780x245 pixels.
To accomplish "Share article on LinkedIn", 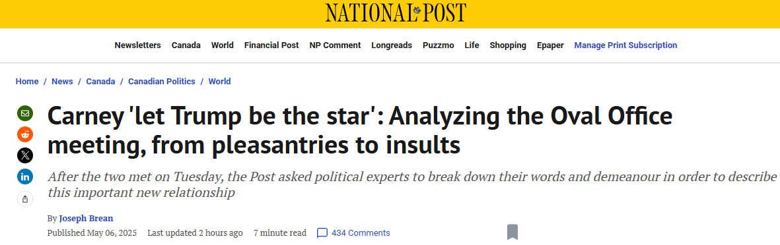I will pyautogui.click(x=25, y=176).
